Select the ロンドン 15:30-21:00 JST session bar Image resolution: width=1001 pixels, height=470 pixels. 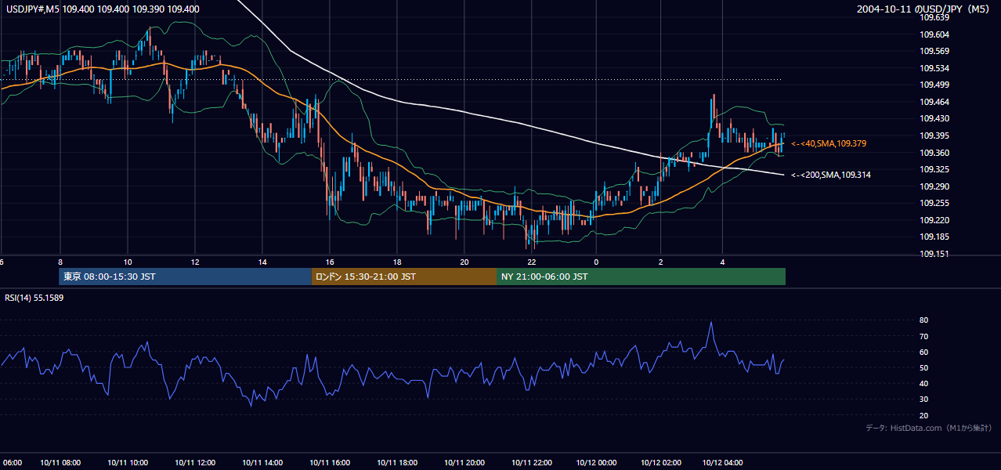point(404,277)
